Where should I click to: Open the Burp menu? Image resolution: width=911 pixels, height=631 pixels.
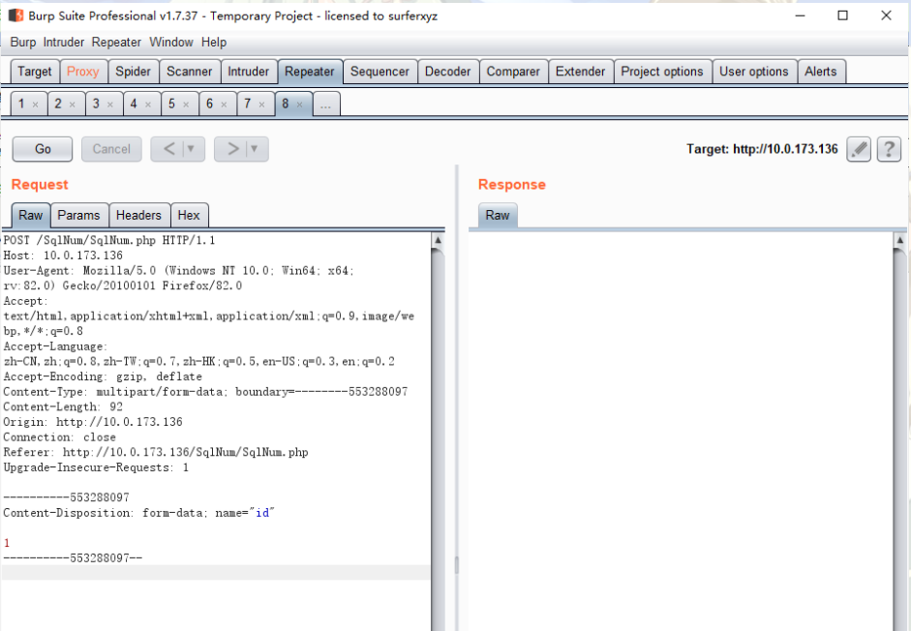[x=23, y=43]
